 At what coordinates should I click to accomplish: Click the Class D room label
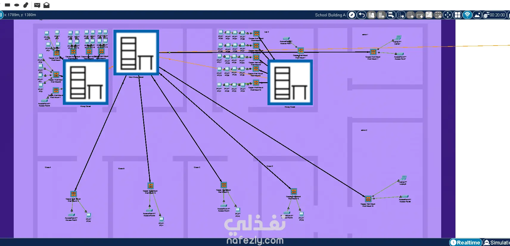click(270, 166)
